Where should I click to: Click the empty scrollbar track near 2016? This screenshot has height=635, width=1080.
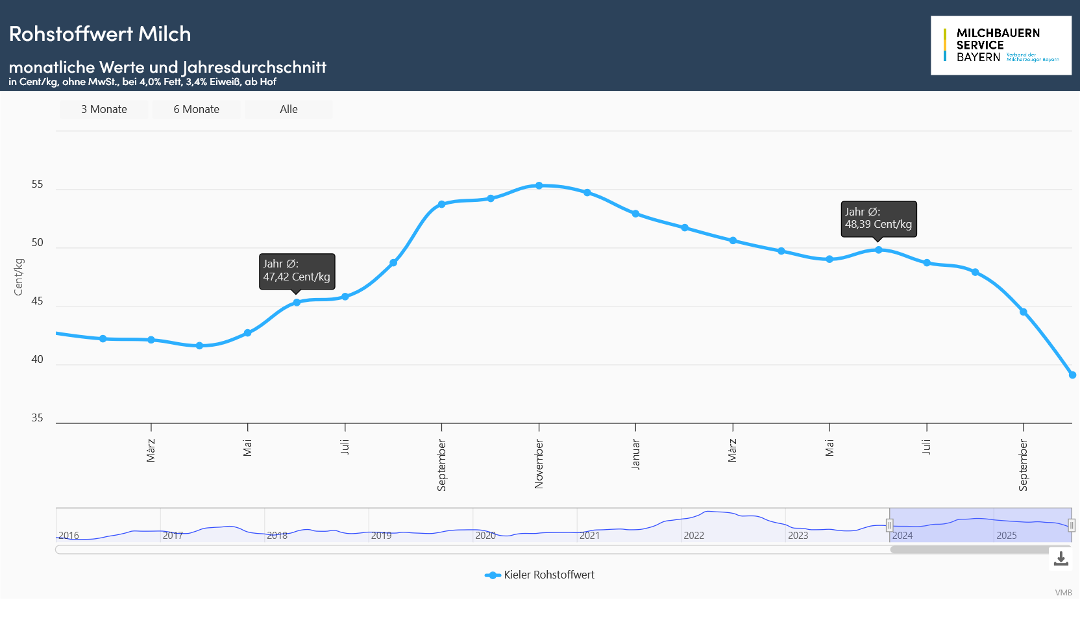(195, 550)
